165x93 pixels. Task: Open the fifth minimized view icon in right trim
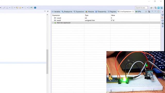point(163,23)
